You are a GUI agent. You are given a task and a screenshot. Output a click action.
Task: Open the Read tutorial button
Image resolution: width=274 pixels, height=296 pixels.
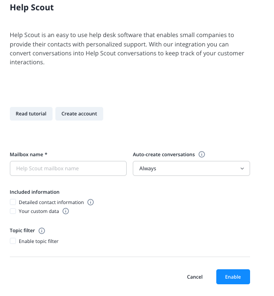tap(31, 114)
